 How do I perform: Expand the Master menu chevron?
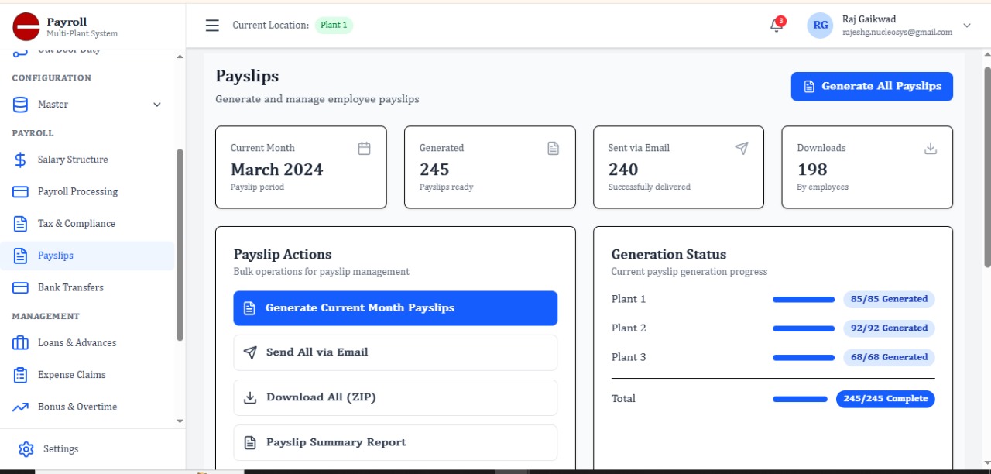(x=157, y=105)
